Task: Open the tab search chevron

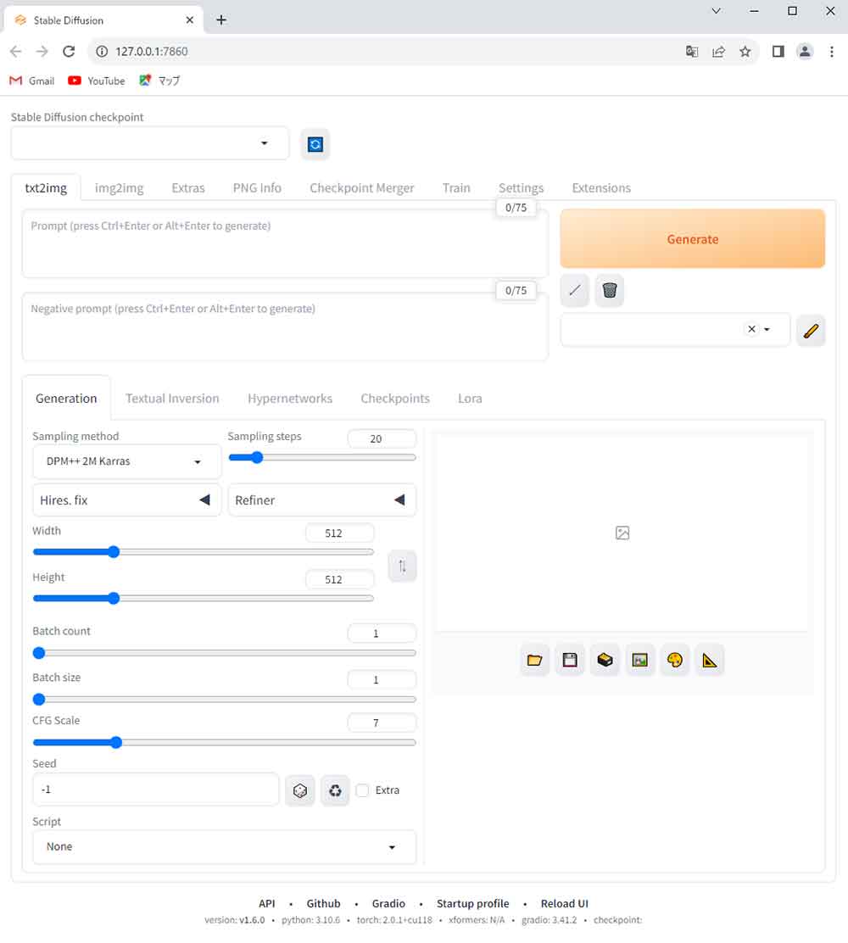Action: pos(717,11)
